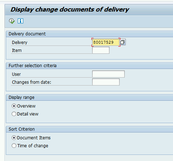Image resolution: width=173 pixels, height=161 pixels.
Task: Open the program documentation info icon
Action: point(20,21)
